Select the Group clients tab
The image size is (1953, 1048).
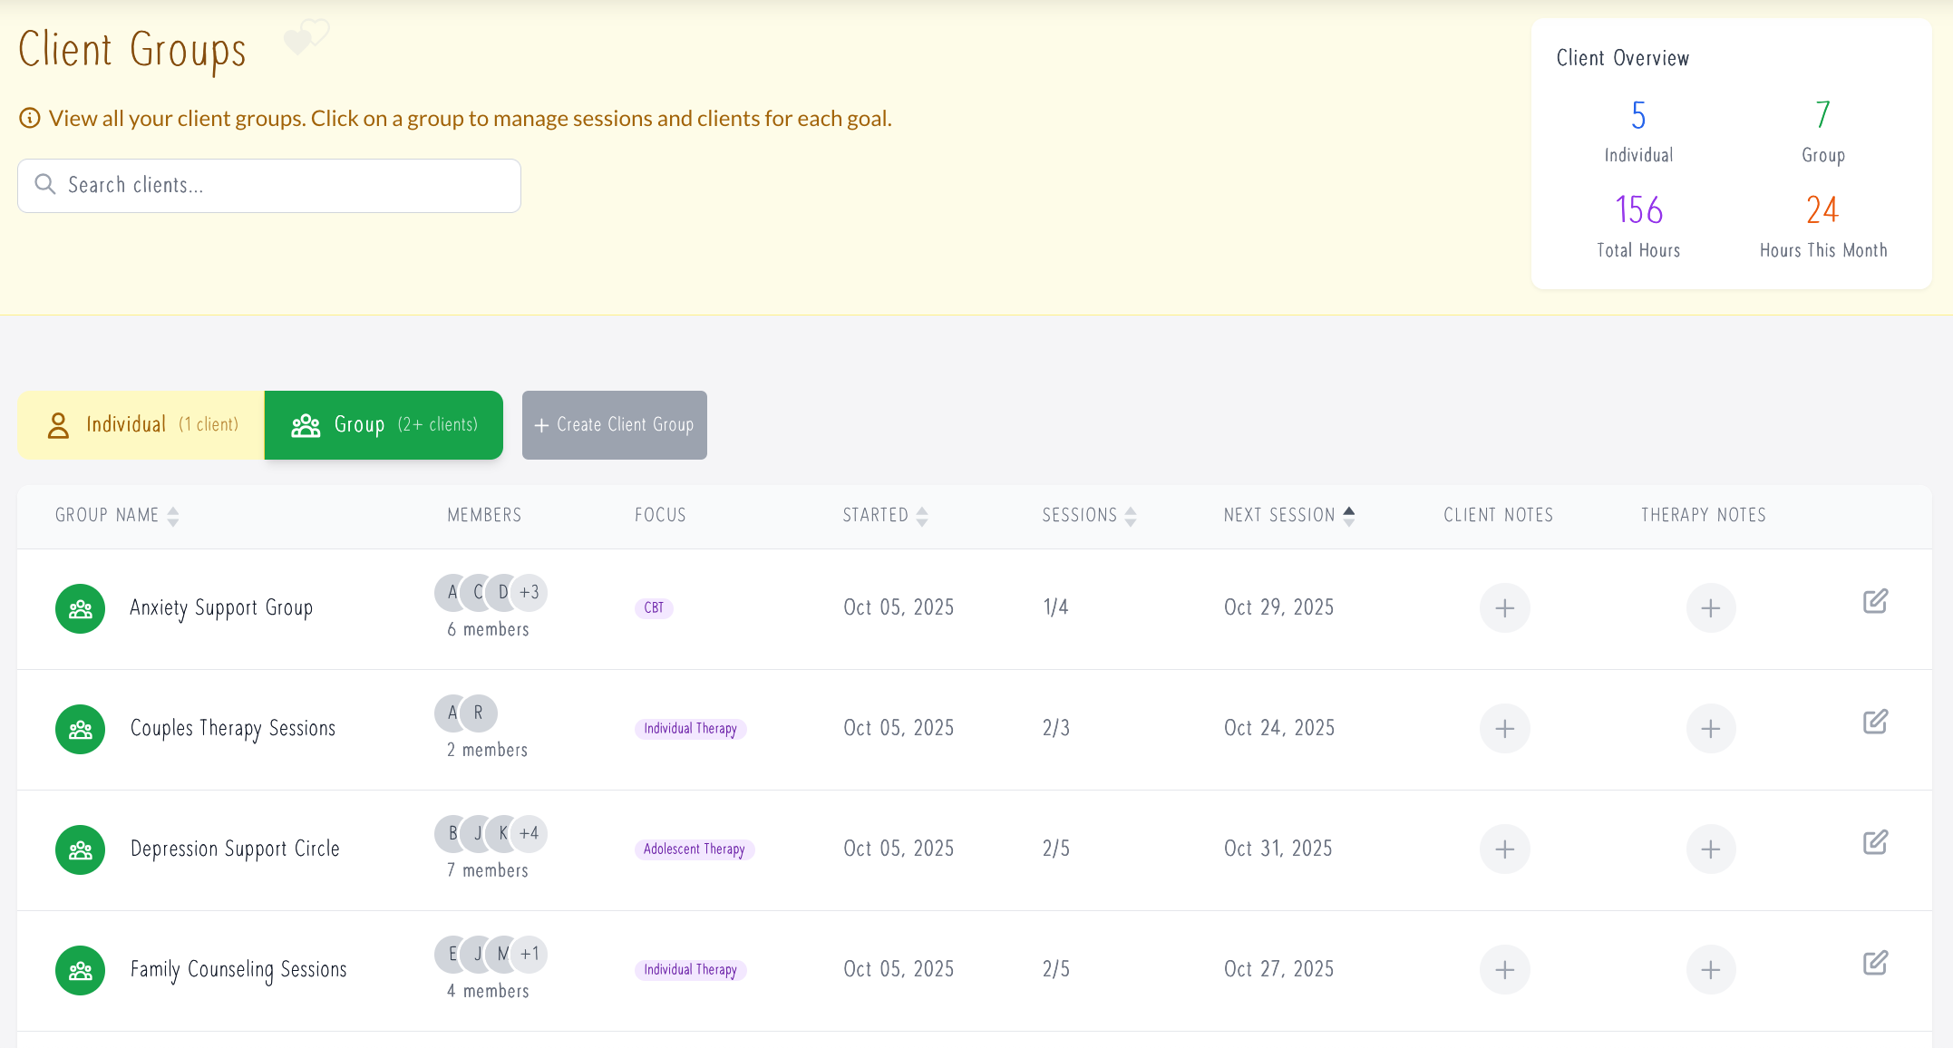pos(384,425)
